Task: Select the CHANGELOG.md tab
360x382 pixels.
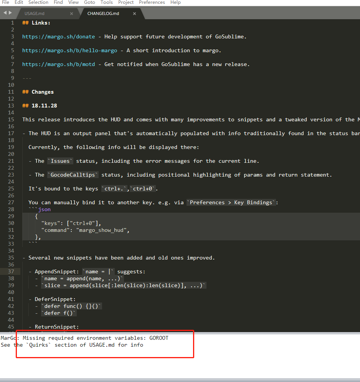Action: point(103,14)
